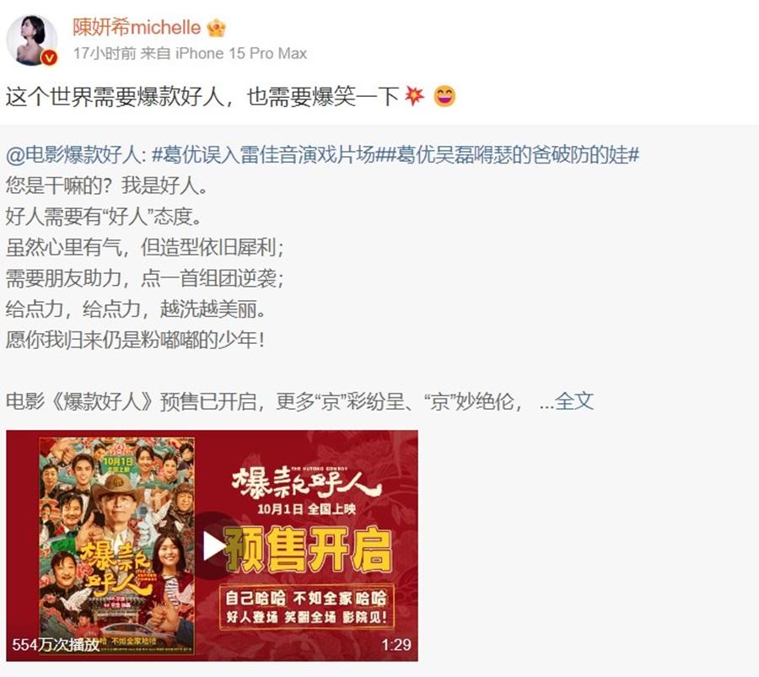Screen dimensions: 759x677
Task: Click the explosion emoji in post
Action: (414, 96)
